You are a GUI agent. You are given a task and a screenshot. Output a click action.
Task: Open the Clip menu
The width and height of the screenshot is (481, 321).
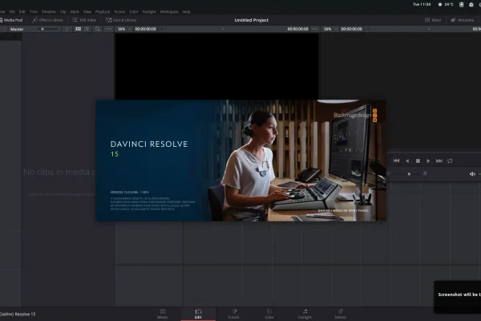pos(63,12)
